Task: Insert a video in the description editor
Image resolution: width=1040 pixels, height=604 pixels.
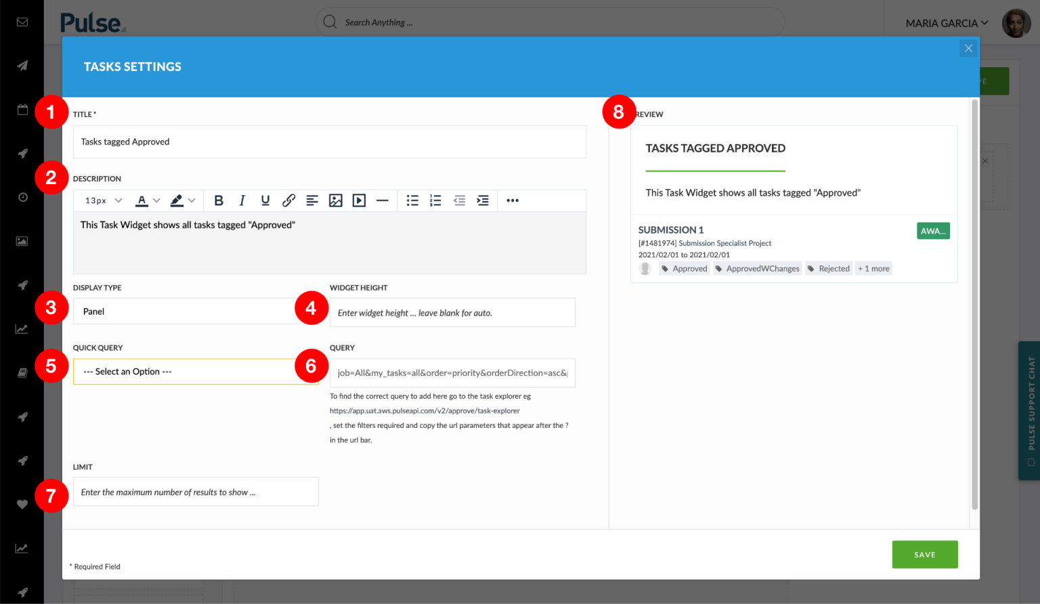Action: tap(359, 200)
